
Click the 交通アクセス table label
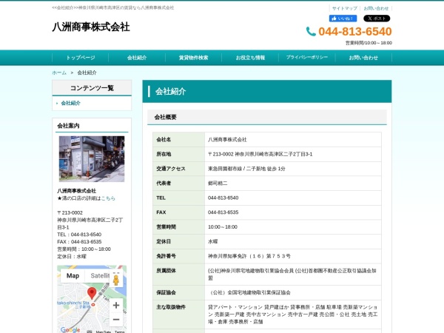coord(171,169)
